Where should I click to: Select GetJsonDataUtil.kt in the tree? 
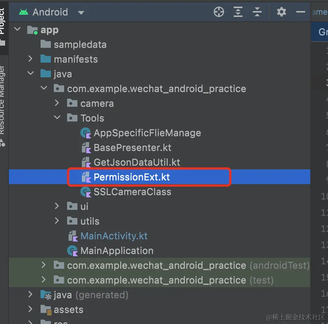point(137,162)
